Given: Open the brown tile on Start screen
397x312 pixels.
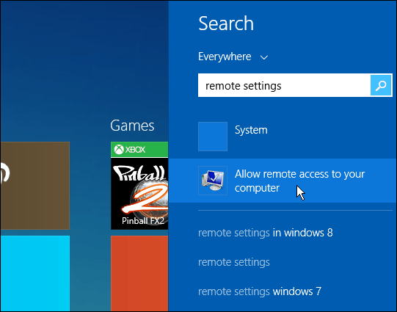Looking at the screenshot, I should [x=35, y=186].
